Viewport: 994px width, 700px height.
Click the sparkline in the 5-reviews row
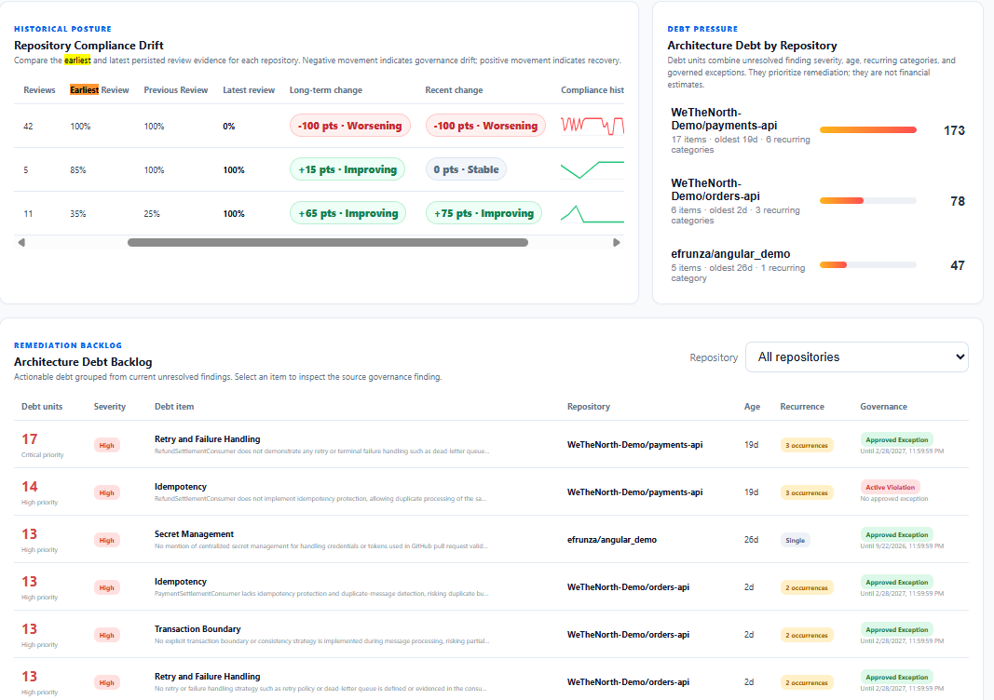point(592,169)
